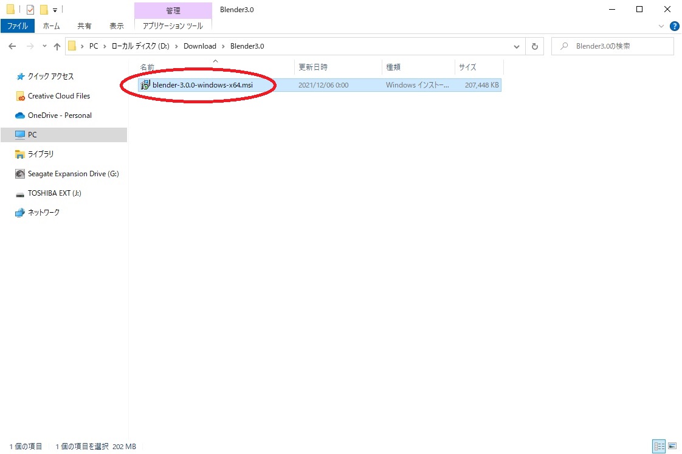Click the TOSHIBA EXT drive icon
Screen dimensions: 682x454
tap(20, 194)
